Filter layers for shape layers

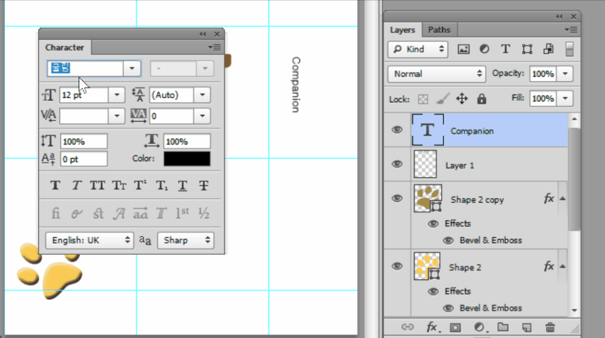[x=527, y=49]
